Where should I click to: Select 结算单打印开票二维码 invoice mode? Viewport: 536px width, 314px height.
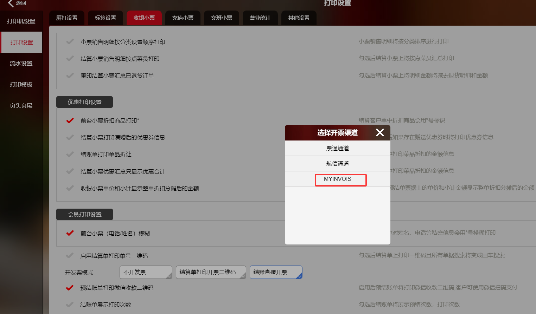pyautogui.click(x=211, y=272)
